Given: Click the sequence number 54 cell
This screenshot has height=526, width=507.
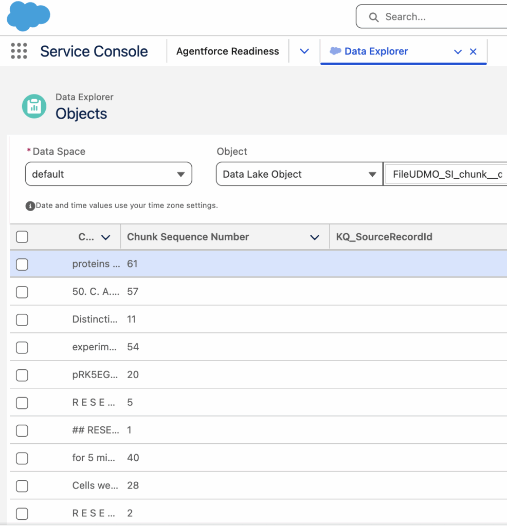Looking at the screenshot, I should pyautogui.click(x=133, y=347).
